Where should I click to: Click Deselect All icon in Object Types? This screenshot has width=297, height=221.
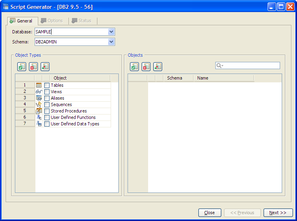point(33,67)
